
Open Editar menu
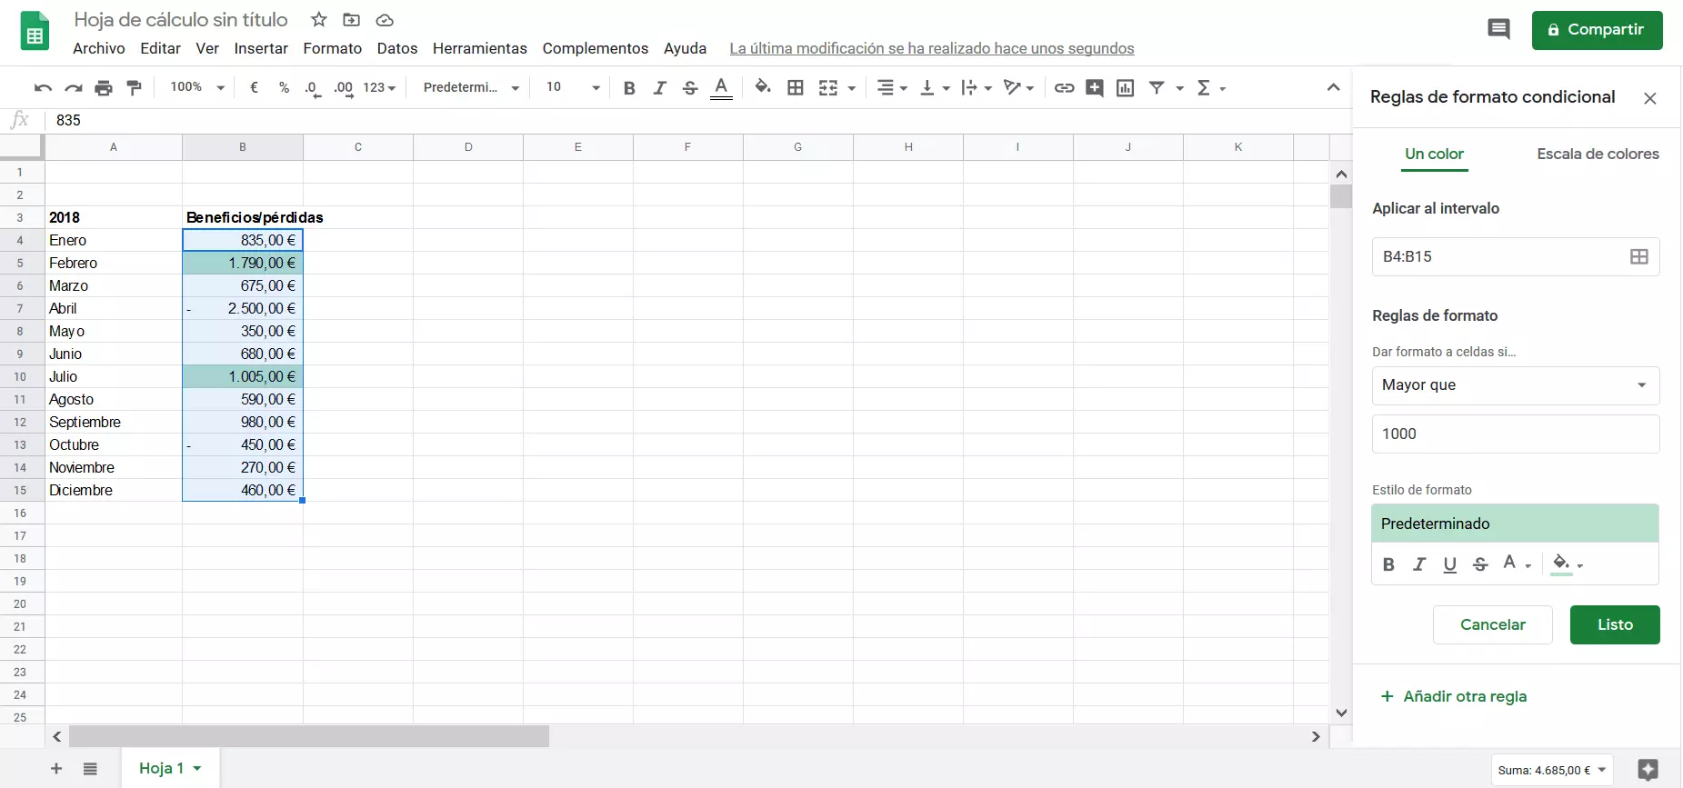click(x=160, y=48)
